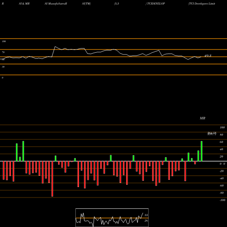
Task: Click the MR axis label 60
Action: click(221, 142)
